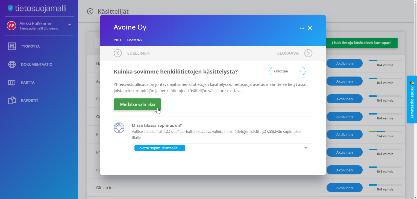Click the Avoine Oy dialog title
417x199 pixels.
pyautogui.click(x=130, y=27)
